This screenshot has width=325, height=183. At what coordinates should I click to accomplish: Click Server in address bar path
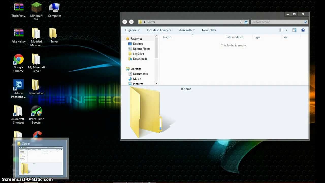151,22
